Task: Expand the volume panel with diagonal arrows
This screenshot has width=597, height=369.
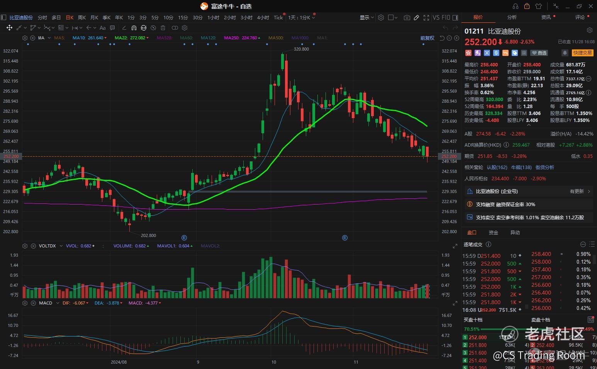Action: [455, 246]
